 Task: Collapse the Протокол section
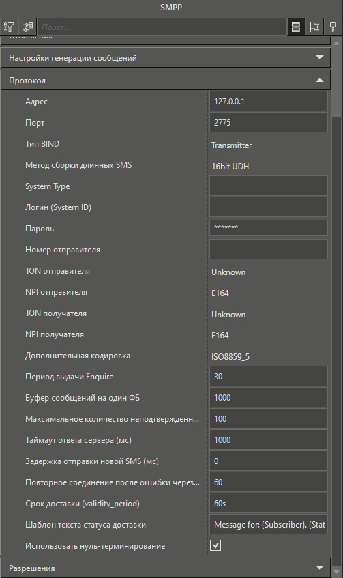[x=166, y=81]
